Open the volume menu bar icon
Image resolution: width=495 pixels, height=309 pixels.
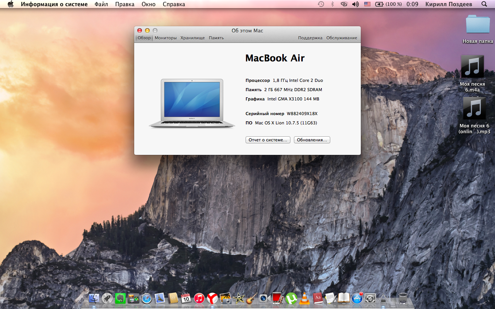click(x=355, y=4)
